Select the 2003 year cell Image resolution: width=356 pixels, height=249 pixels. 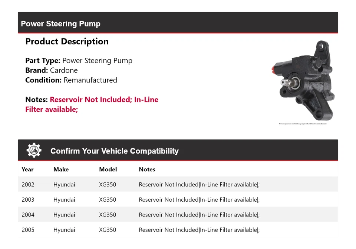(28, 199)
